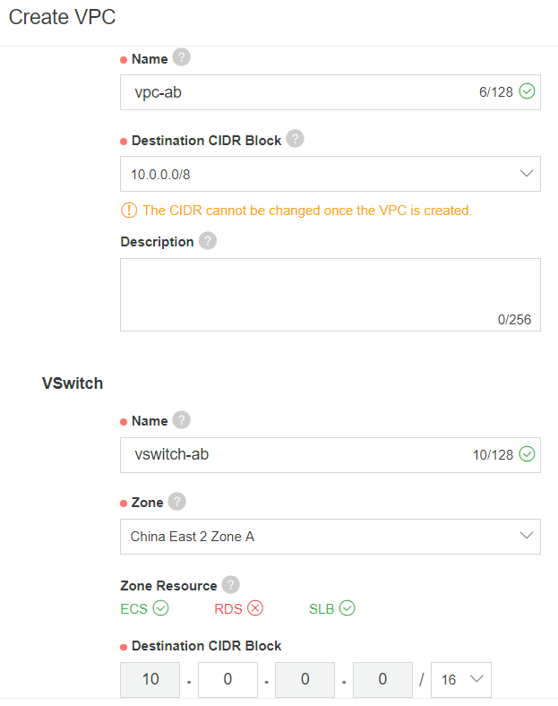Viewport: 558px width, 706px height.
Task: Focus the empty Description text area
Action: click(331, 295)
